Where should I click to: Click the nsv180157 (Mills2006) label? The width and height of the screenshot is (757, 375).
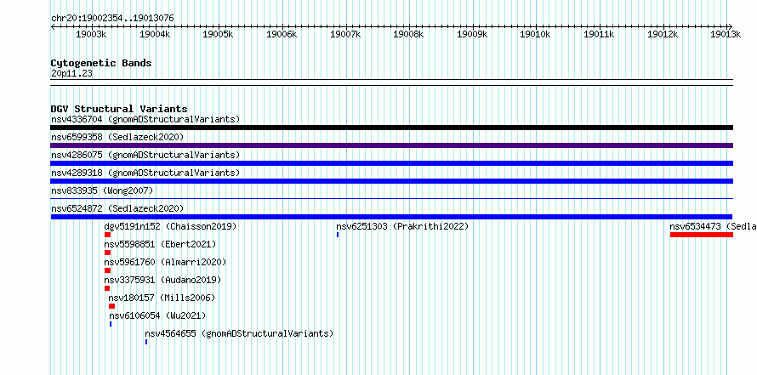coord(162,298)
